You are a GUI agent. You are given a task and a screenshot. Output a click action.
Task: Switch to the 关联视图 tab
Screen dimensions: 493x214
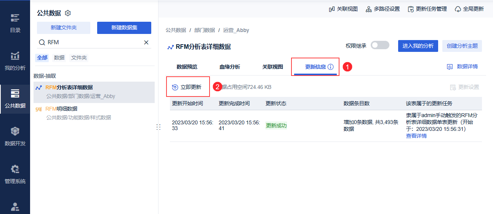click(272, 67)
